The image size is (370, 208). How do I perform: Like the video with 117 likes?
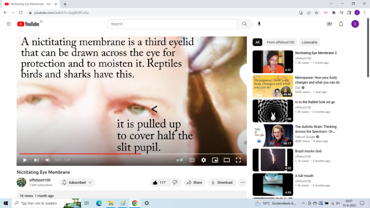159,183
